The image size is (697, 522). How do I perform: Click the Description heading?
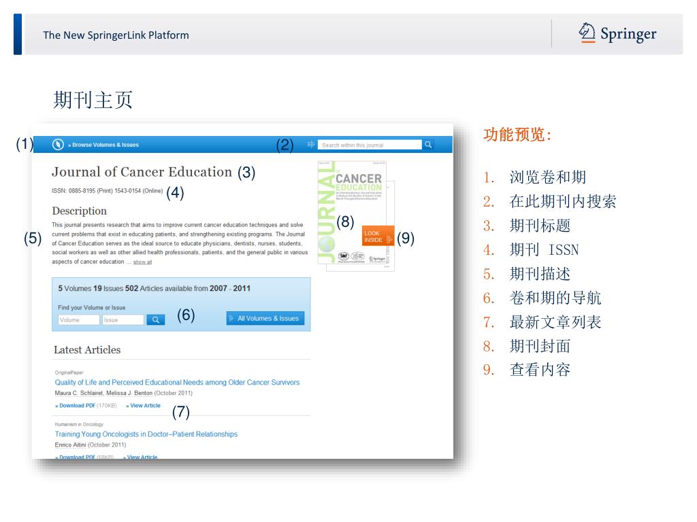tap(79, 211)
